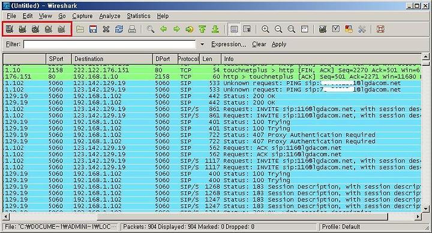This screenshot has width=432, height=233.
Task: Sort by the Len column header
Action: (x=210, y=59)
